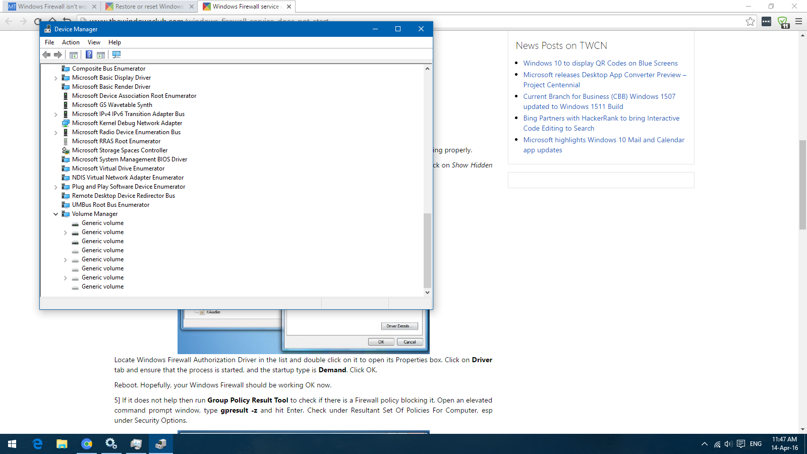This screenshot has width=807, height=454.
Task: Toggle the Show/Hide Console Tree toolbar icon
Action: coord(74,54)
